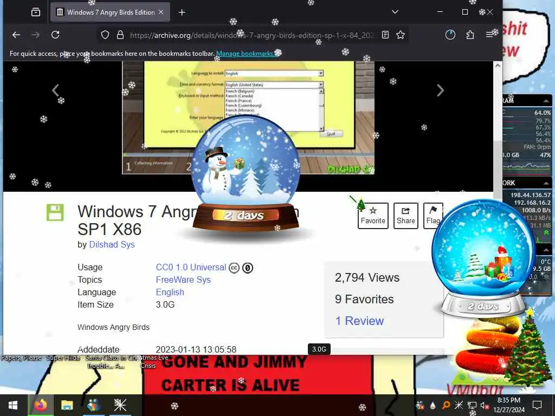Click the Firefox taskbar icon
This screenshot has width=555, height=416.
(40, 405)
